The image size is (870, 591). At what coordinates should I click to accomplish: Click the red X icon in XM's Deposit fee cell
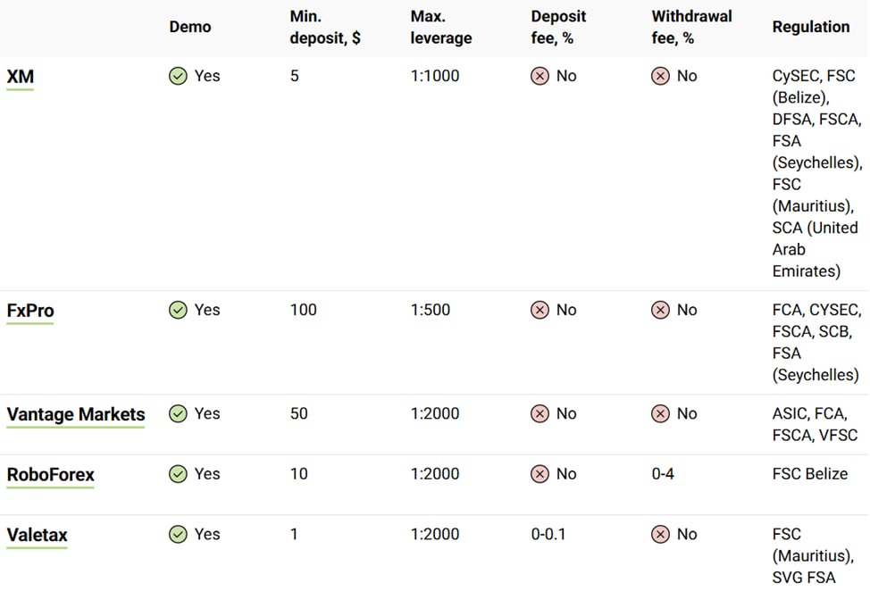tap(540, 77)
